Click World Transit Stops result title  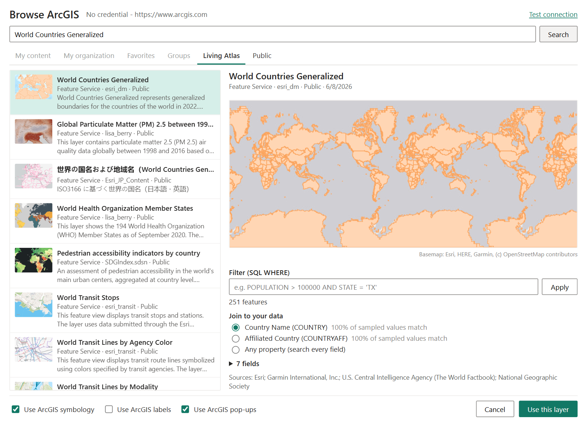(88, 297)
